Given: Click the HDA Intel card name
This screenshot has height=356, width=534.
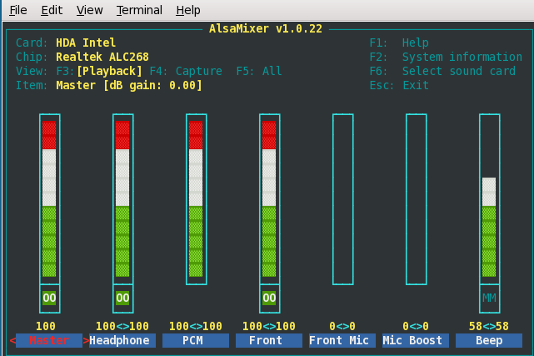Looking at the screenshot, I should (86, 43).
